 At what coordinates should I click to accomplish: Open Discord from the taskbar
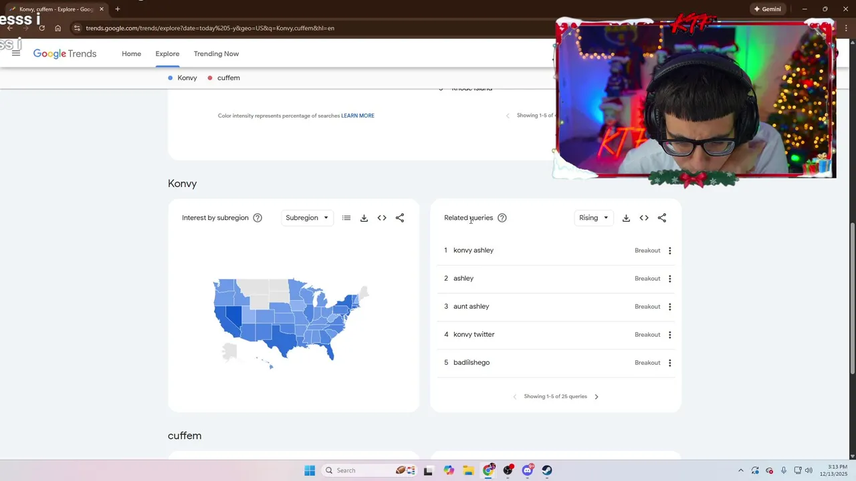click(528, 470)
